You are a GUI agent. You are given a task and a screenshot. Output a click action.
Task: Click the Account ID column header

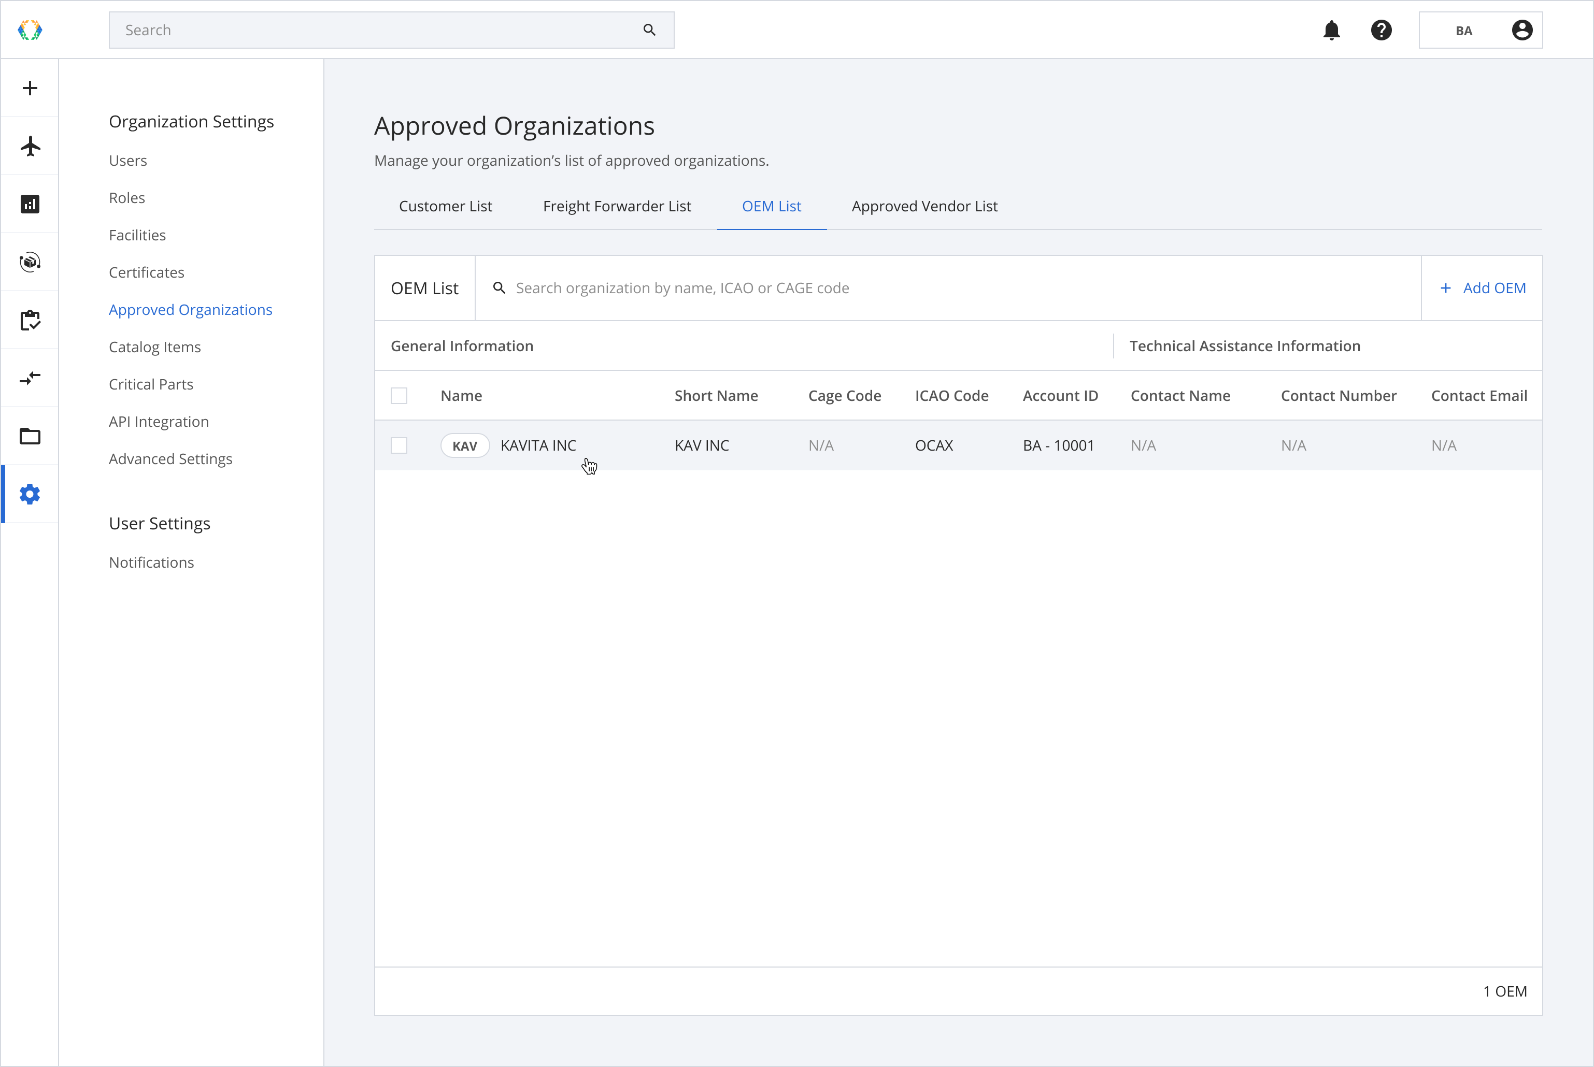[1060, 396]
